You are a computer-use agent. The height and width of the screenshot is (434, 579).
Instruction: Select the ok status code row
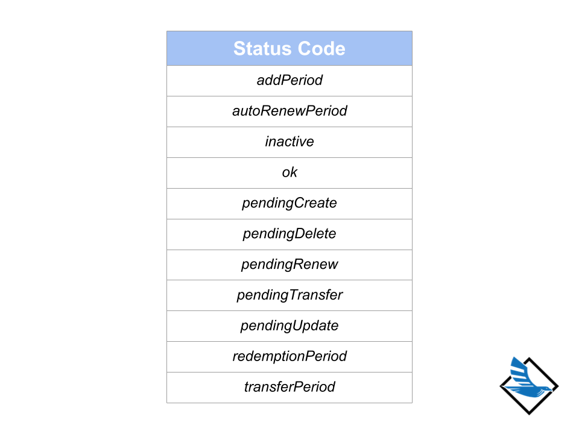click(x=289, y=172)
